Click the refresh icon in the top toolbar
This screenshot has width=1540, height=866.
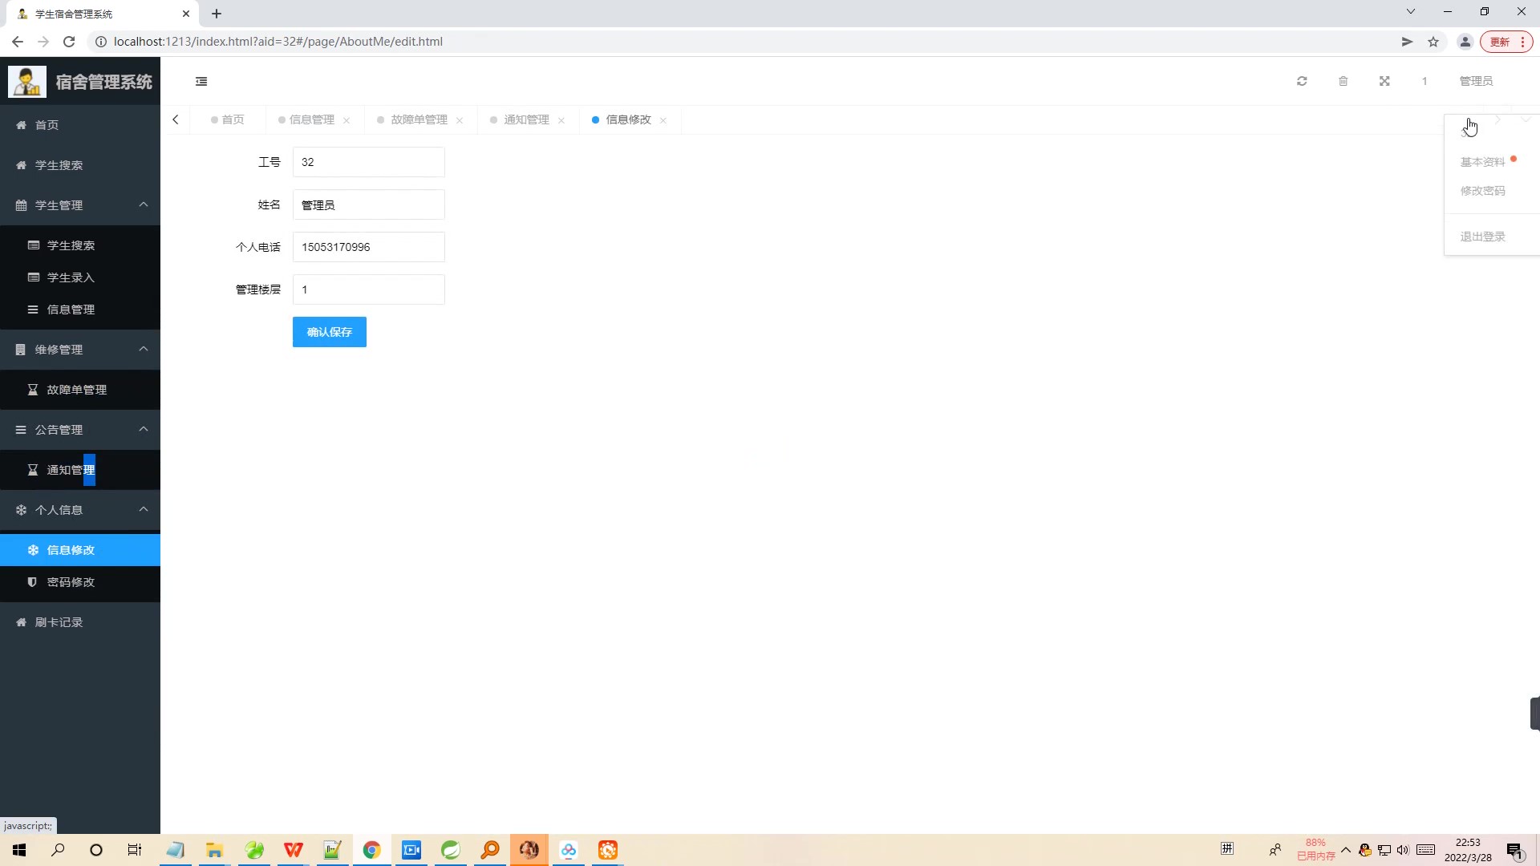pyautogui.click(x=1302, y=81)
